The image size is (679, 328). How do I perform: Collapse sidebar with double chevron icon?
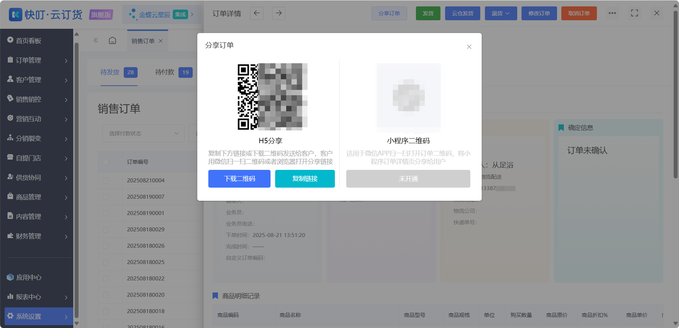point(96,41)
